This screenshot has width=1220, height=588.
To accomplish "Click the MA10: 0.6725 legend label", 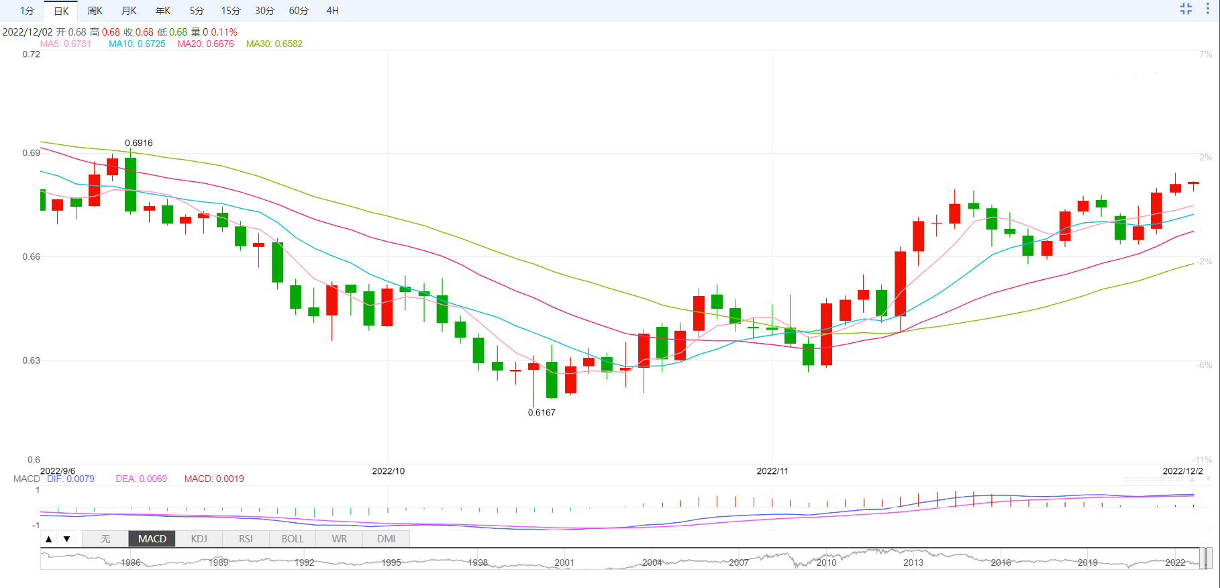I will pyautogui.click(x=137, y=44).
